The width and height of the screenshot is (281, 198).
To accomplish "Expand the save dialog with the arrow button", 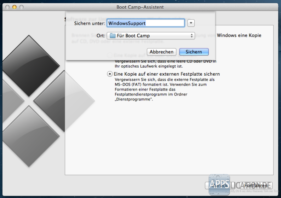I will [x=191, y=23].
